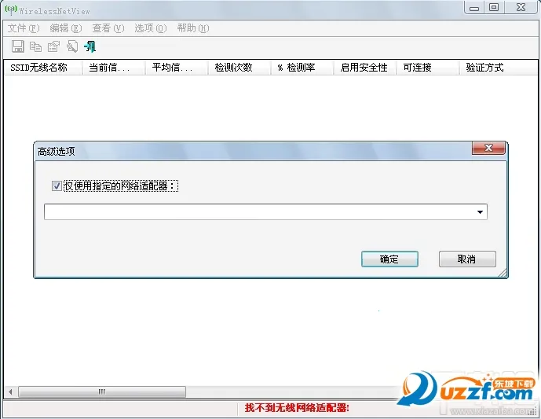Image resolution: width=541 pixels, height=419 pixels.
Task: Click the Copy selected items icon
Action: click(35, 46)
